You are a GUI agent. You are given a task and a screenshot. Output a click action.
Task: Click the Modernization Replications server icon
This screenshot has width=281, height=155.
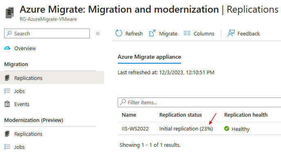click(7, 134)
